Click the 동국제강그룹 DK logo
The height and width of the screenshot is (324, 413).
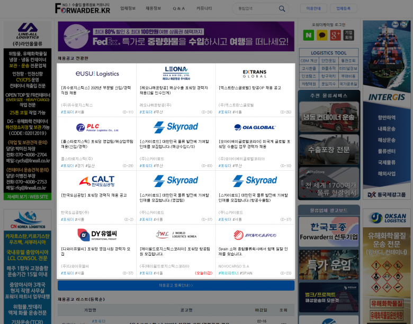(387, 195)
